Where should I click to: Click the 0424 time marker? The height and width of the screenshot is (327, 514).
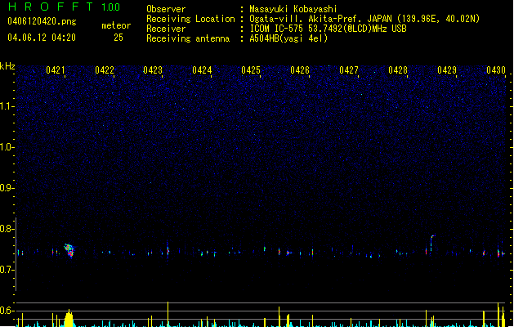pyautogui.click(x=202, y=70)
